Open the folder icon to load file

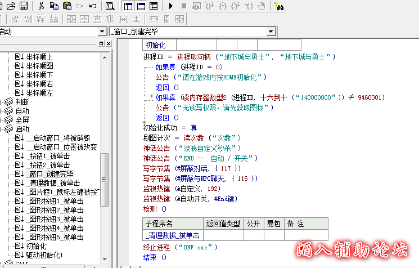[11, 6]
